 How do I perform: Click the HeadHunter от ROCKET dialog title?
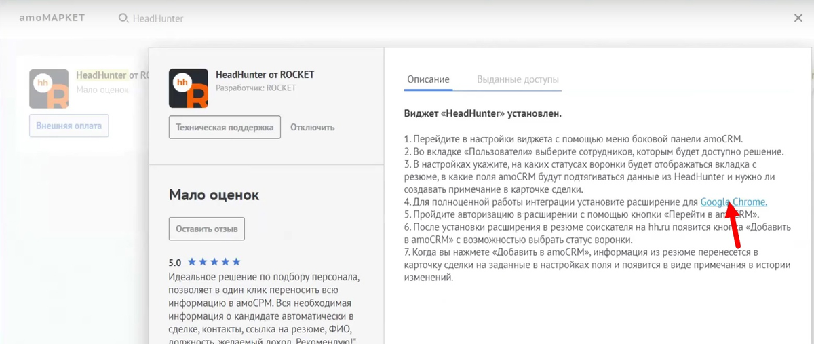[x=265, y=75]
